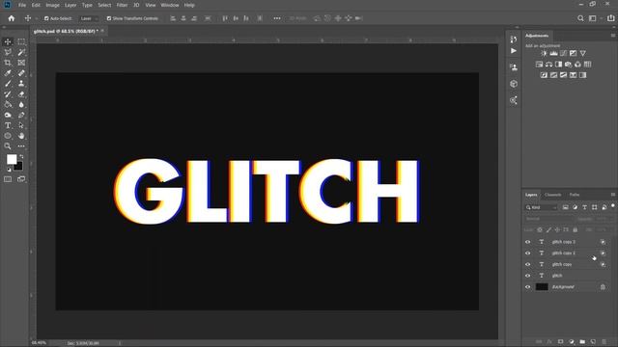Viewport: 618px width, 347px height.
Task: Open the Actions panel play icon
Action: [x=513, y=51]
